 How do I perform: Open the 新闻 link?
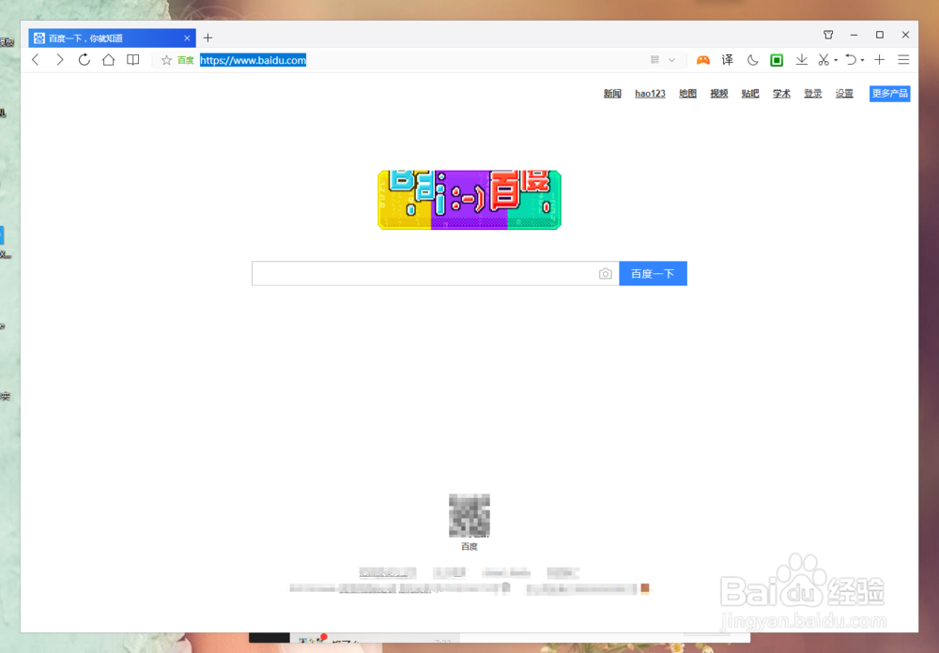click(612, 94)
